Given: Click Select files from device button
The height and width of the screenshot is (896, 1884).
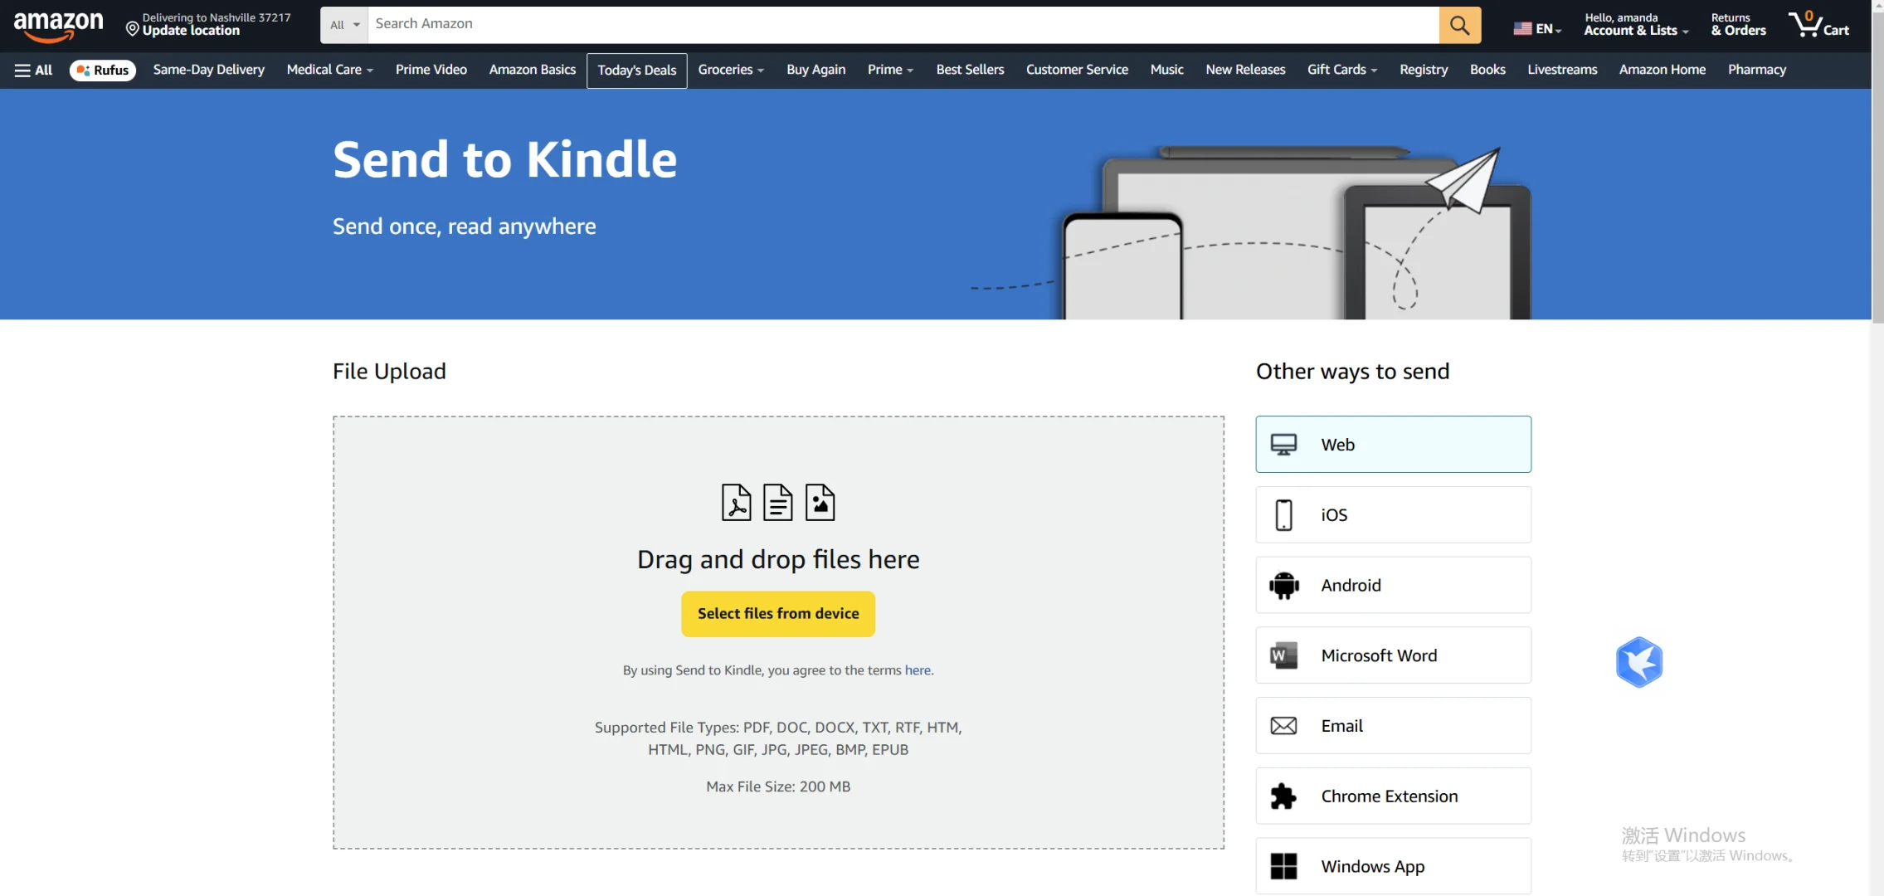Looking at the screenshot, I should pyautogui.click(x=778, y=614).
